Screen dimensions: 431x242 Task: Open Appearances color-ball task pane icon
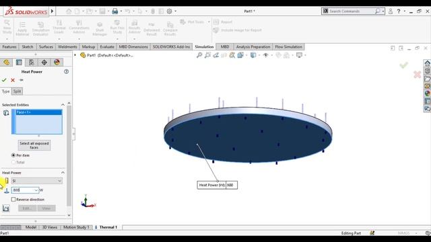point(428,93)
